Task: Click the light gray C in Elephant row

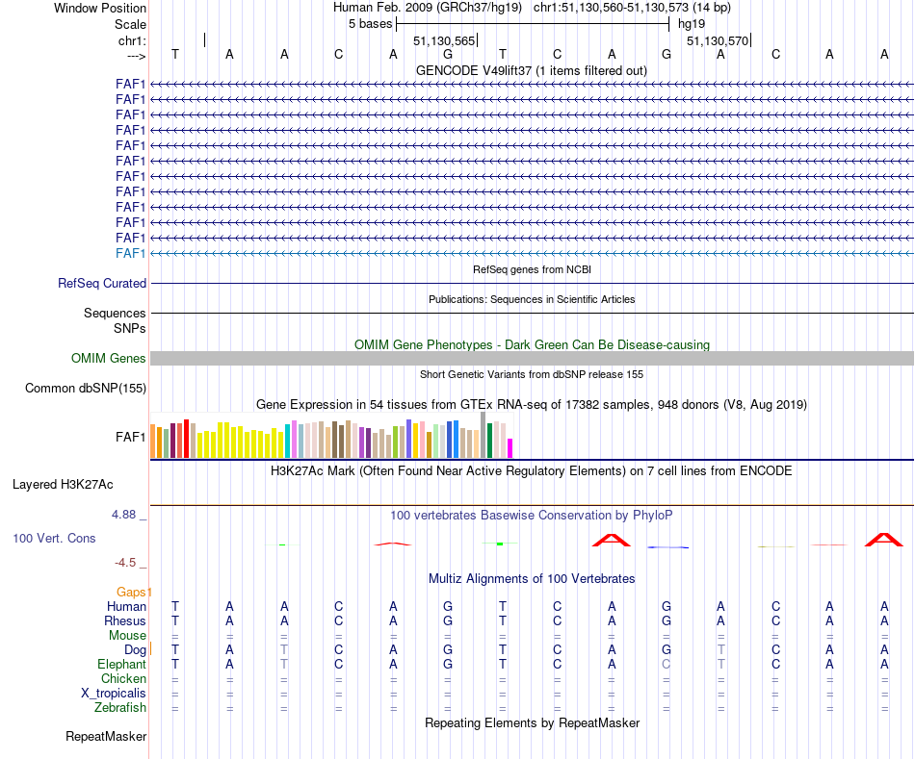Action: (x=667, y=664)
